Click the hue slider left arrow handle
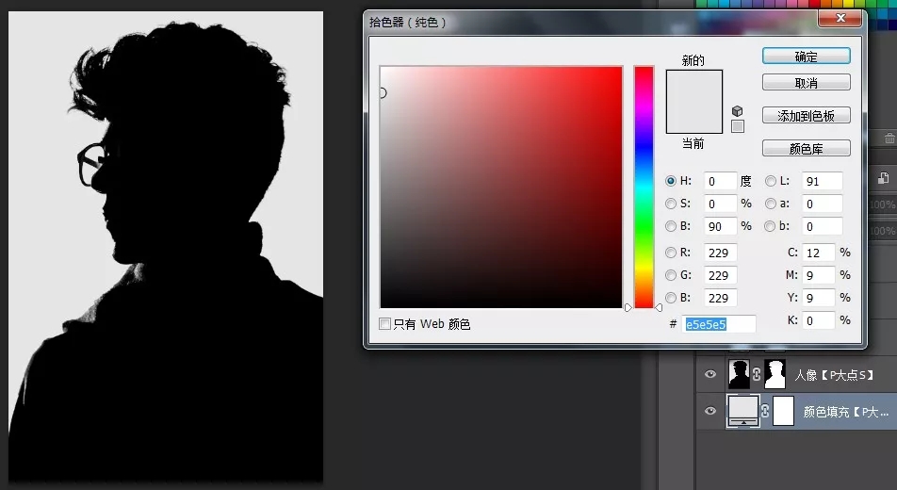 tap(628, 307)
